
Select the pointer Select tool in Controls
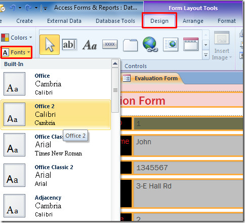[x=50, y=45]
